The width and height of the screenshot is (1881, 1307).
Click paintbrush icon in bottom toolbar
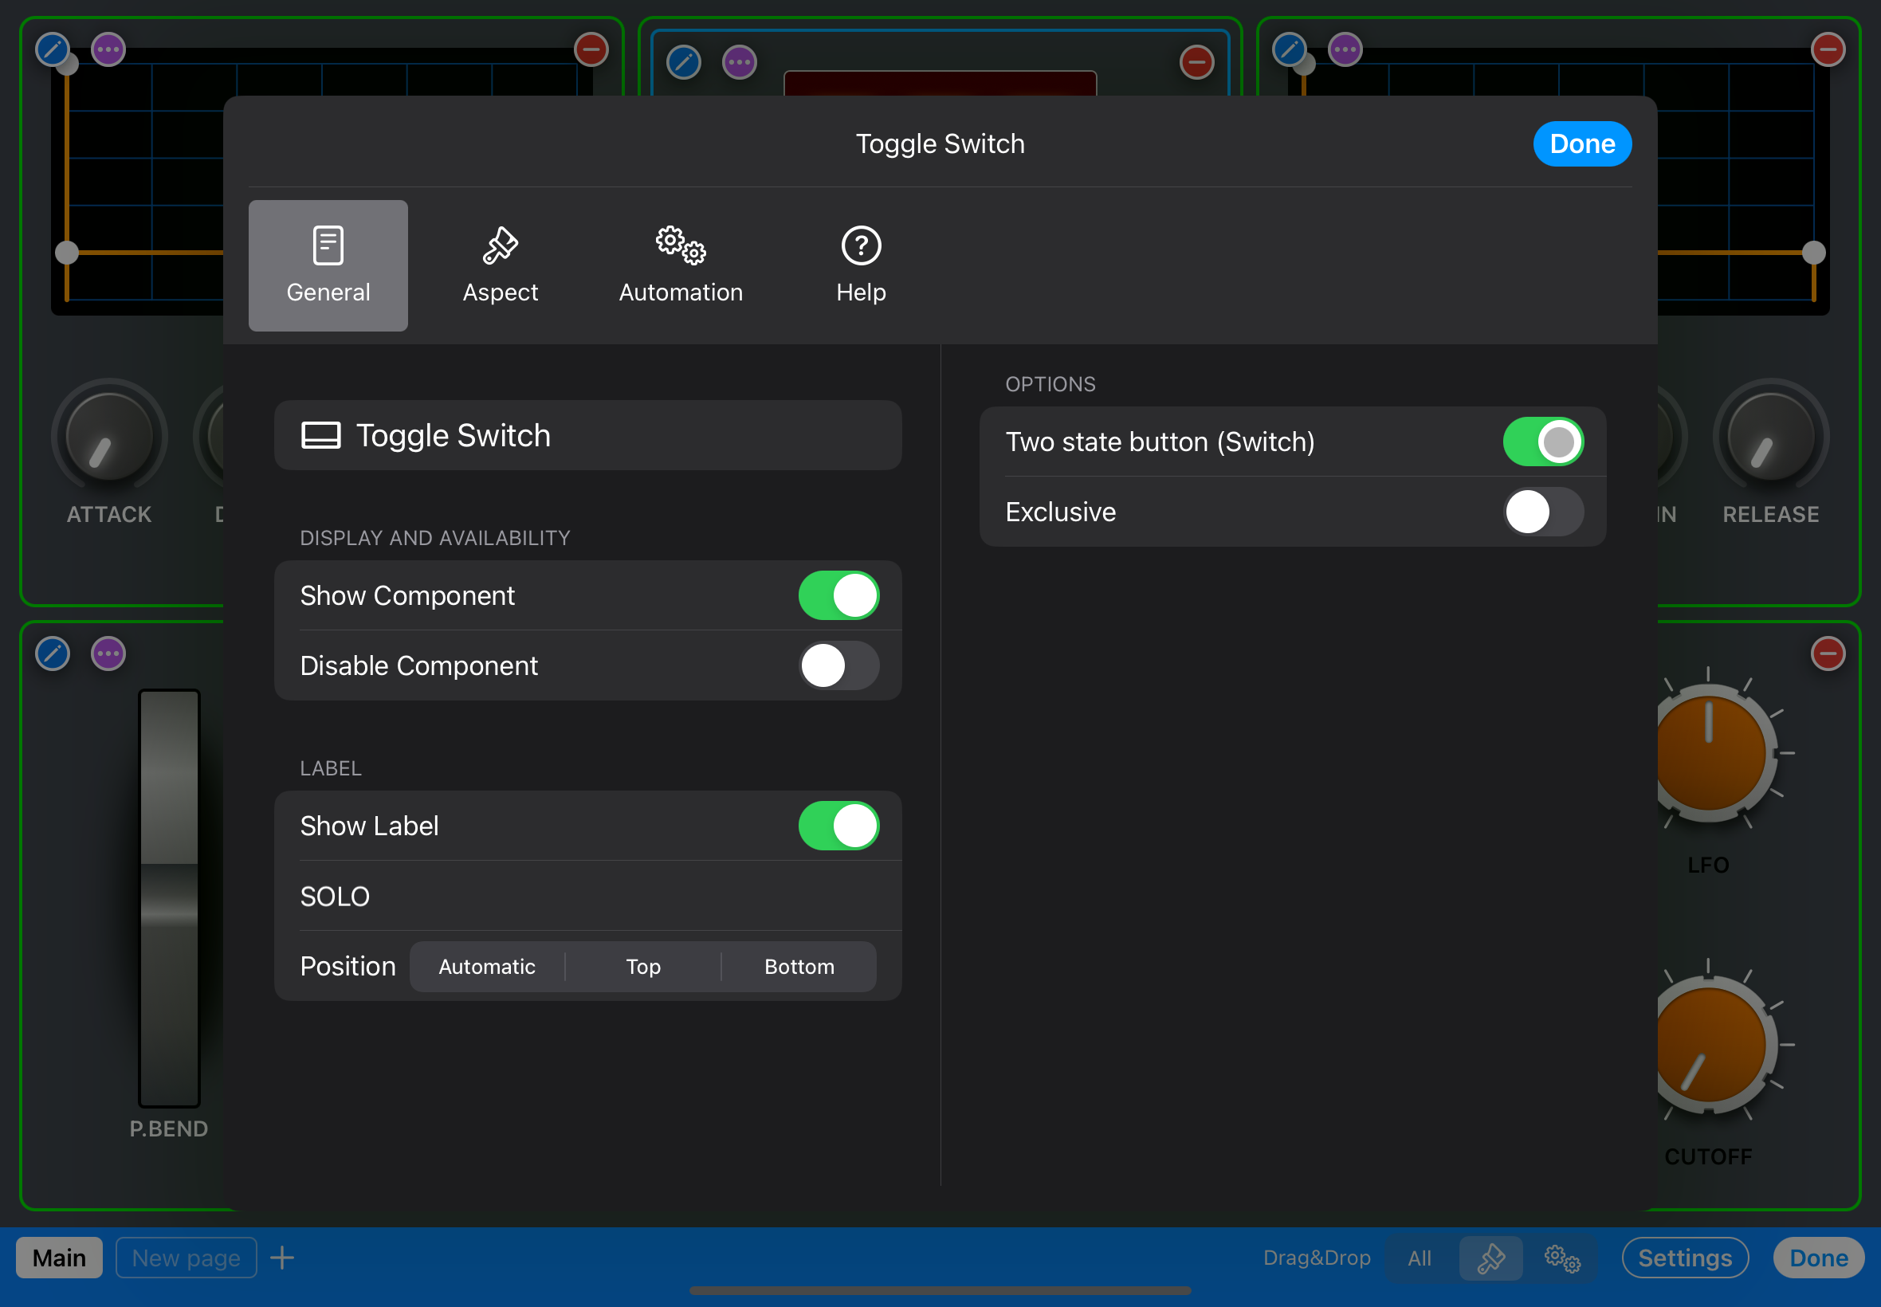coord(1490,1258)
